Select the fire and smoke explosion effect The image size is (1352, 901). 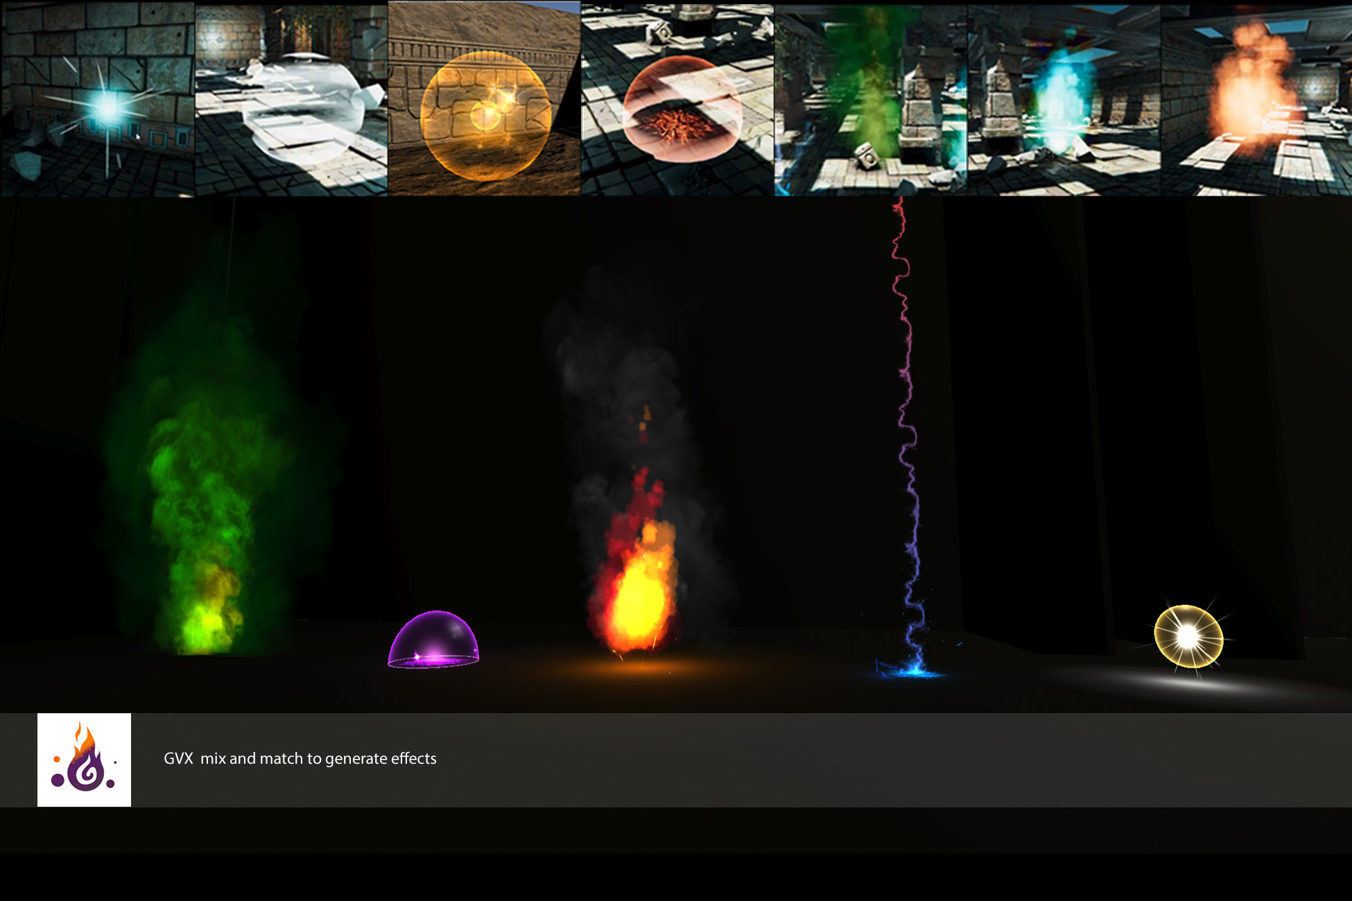(645, 541)
